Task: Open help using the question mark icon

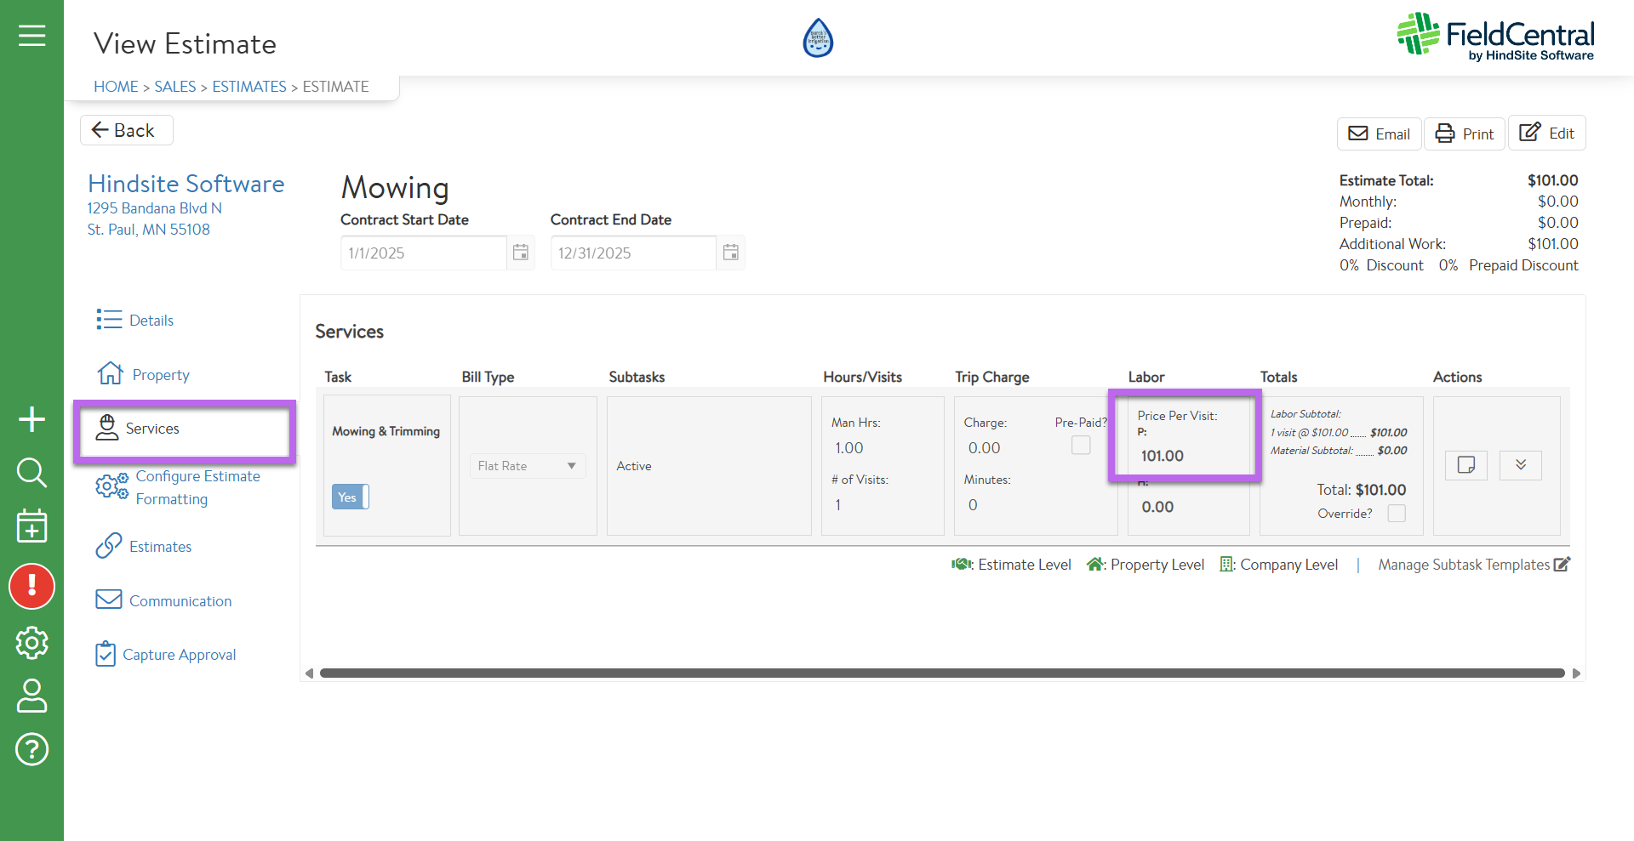Action: [x=31, y=749]
